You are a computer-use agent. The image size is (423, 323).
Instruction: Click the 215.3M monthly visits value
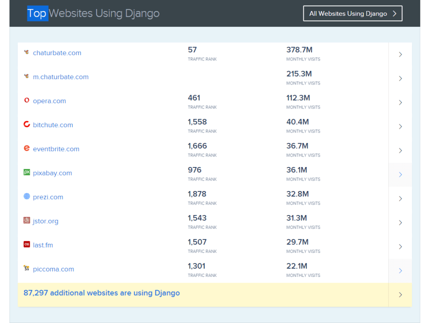tap(299, 74)
